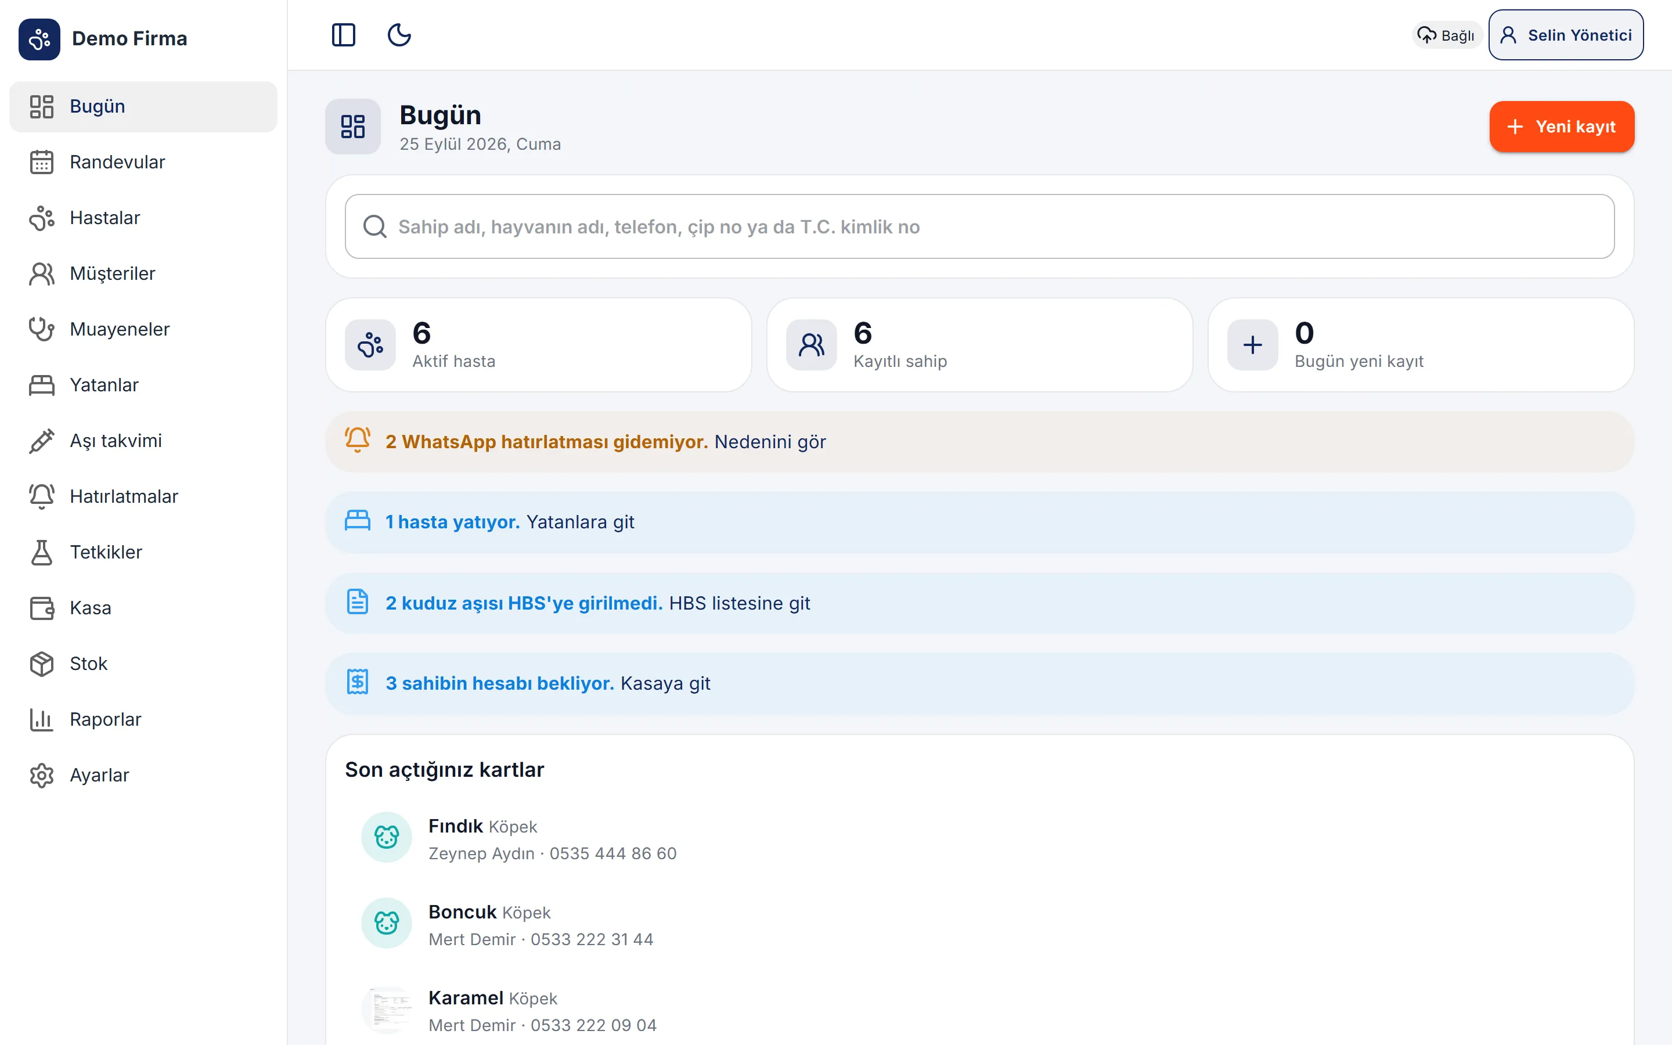
Task: Focus the owner or patient search field
Action: pyautogui.click(x=980, y=226)
